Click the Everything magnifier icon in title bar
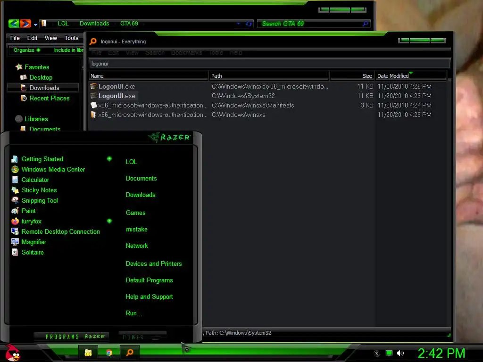Screen dimensions: 483x362 click(93, 41)
